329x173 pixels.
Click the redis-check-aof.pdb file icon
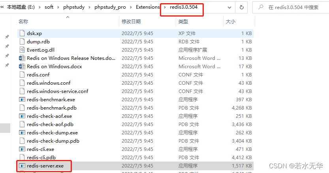pyautogui.click(x=22, y=124)
